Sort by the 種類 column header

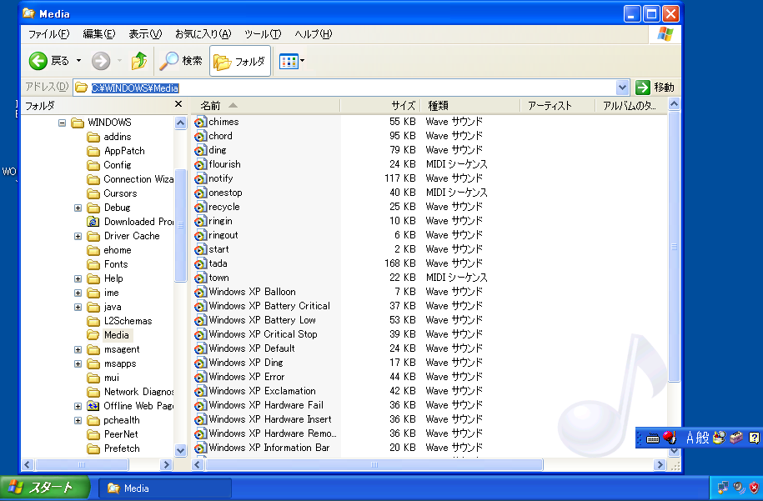(x=471, y=106)
